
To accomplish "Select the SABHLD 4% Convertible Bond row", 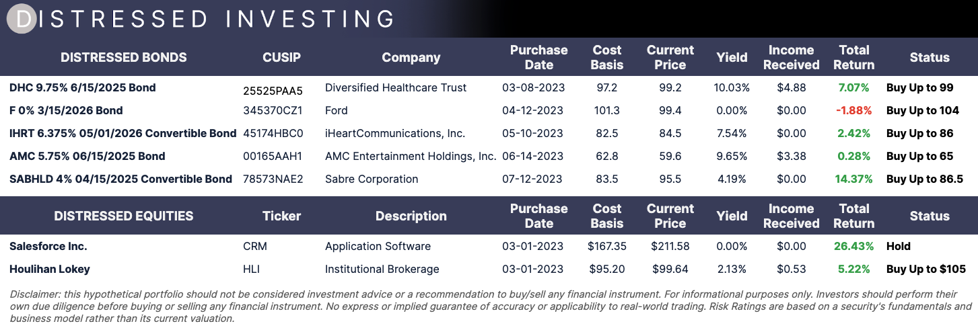I will 489,179.
